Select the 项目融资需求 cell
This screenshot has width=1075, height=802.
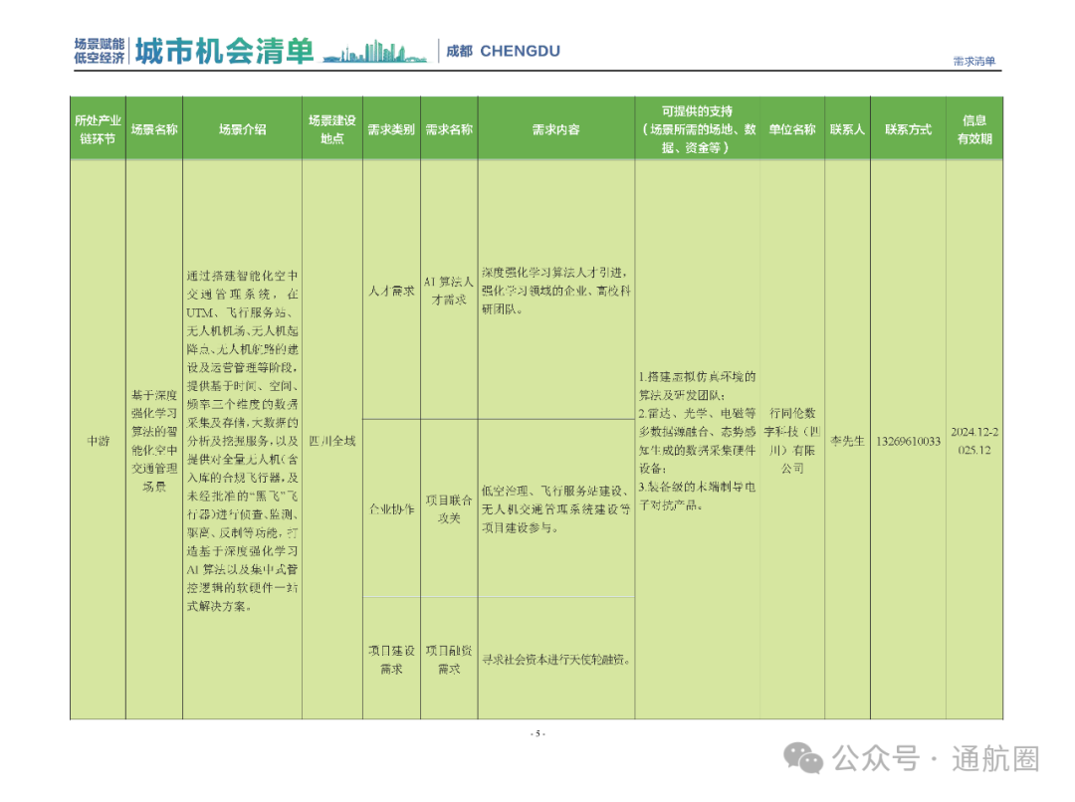[449, 660]
